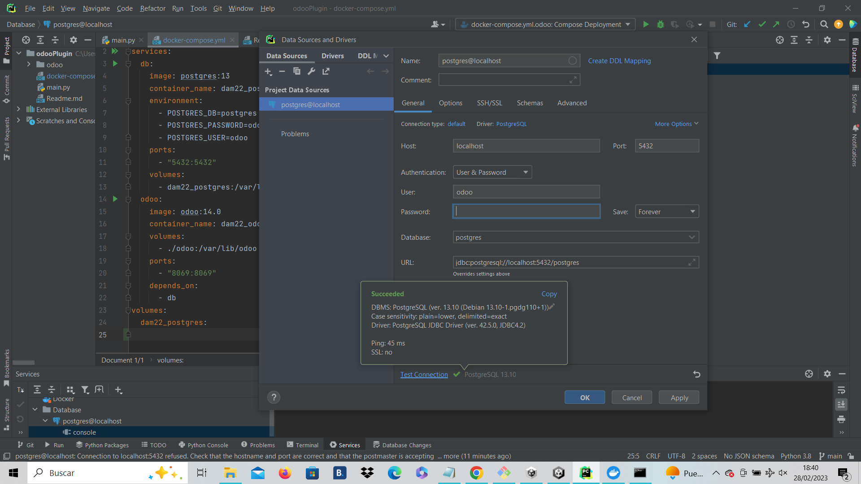Run the docker-compose deployment configuration

pos(646,24)
